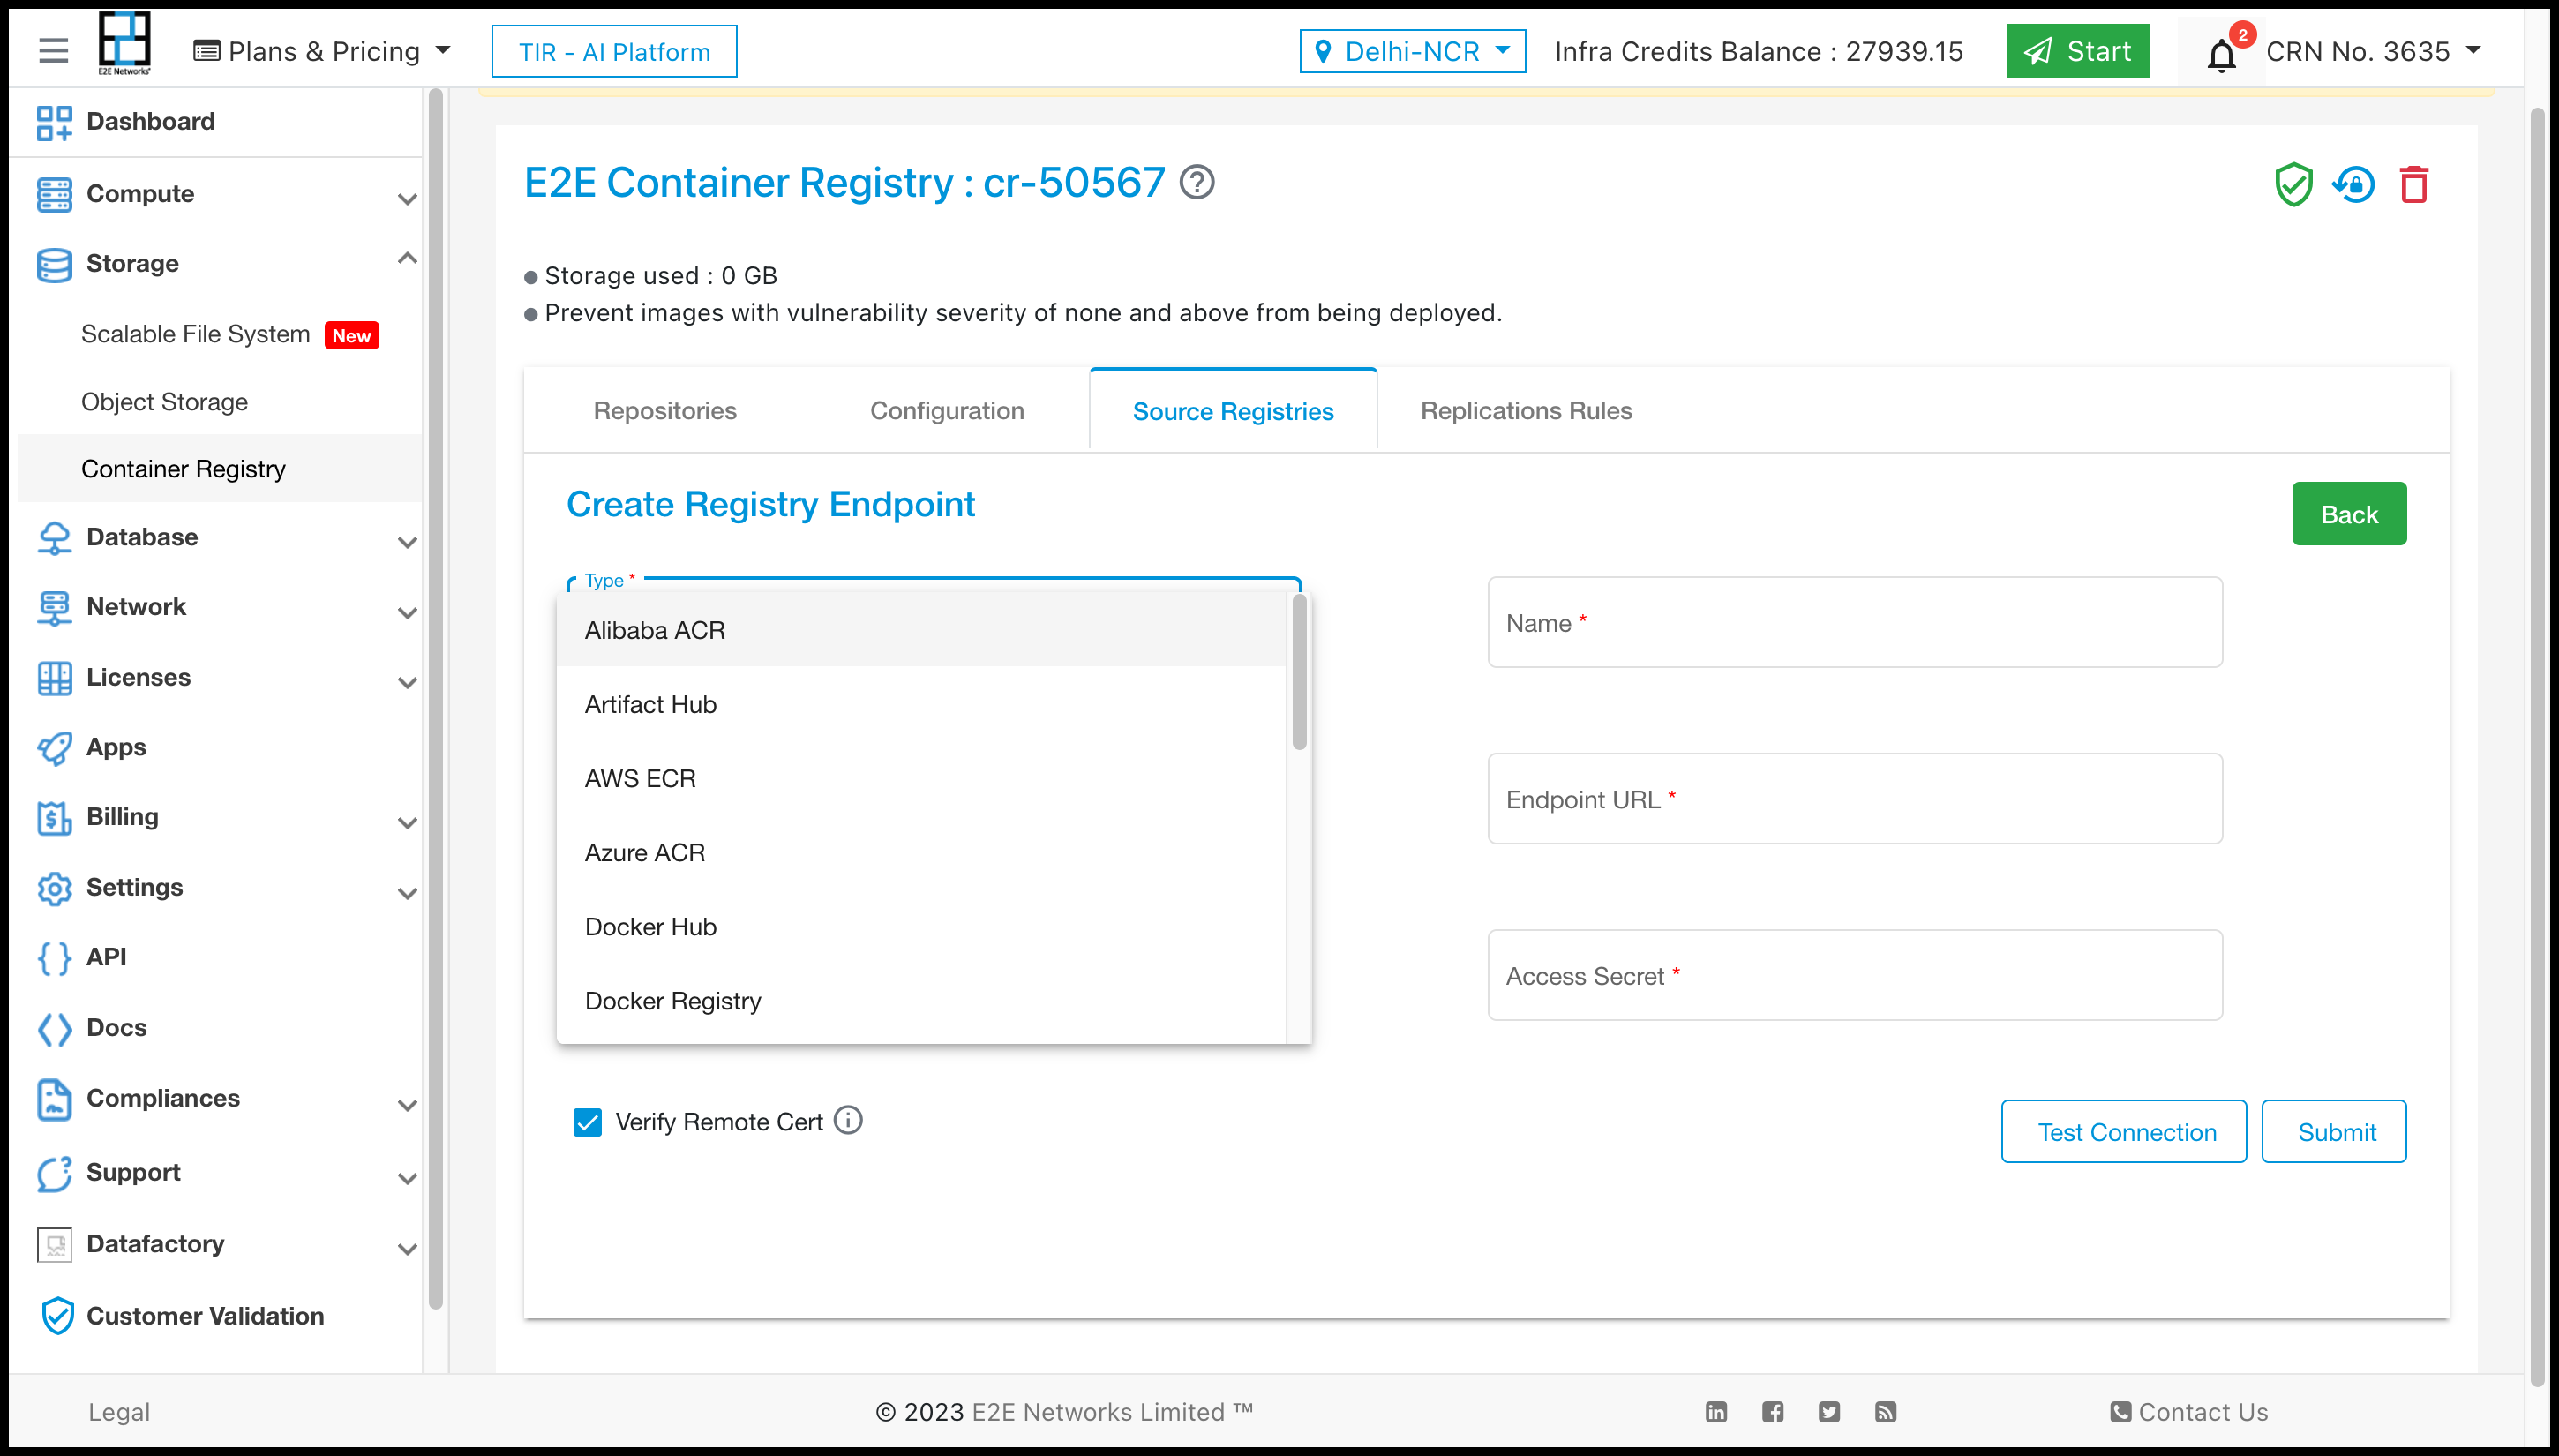Viewport: 2559px width, 1456px height.
Task: Uncheck the Verify Remote Cert checkbox
Action: click(x=588, y=1122)
